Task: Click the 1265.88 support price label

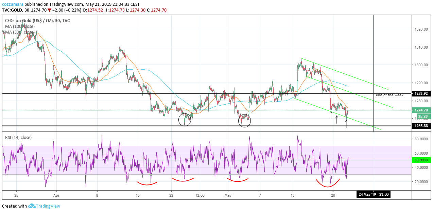Action: [x=421, y=126]
